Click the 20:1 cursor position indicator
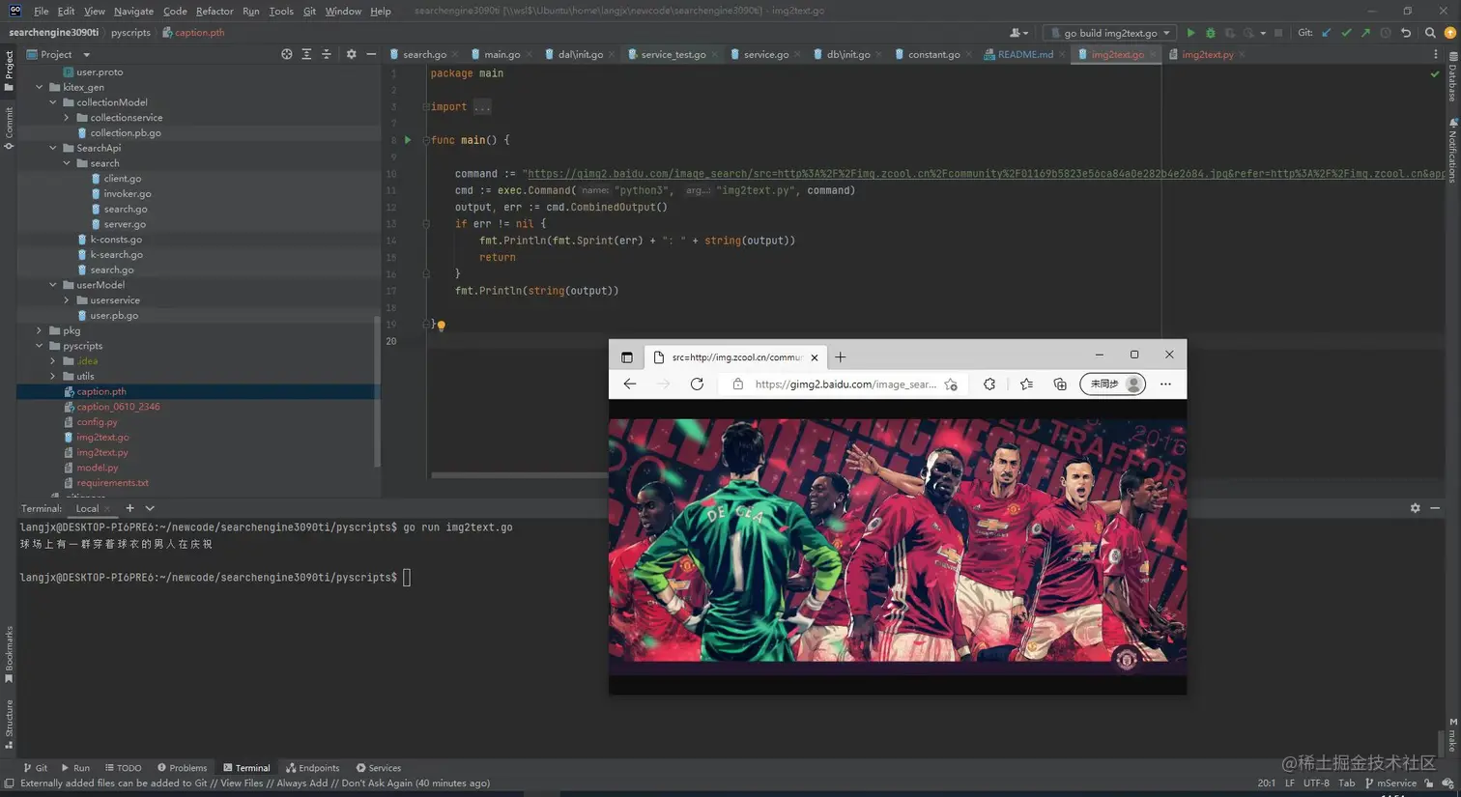 coord(1267,783)
